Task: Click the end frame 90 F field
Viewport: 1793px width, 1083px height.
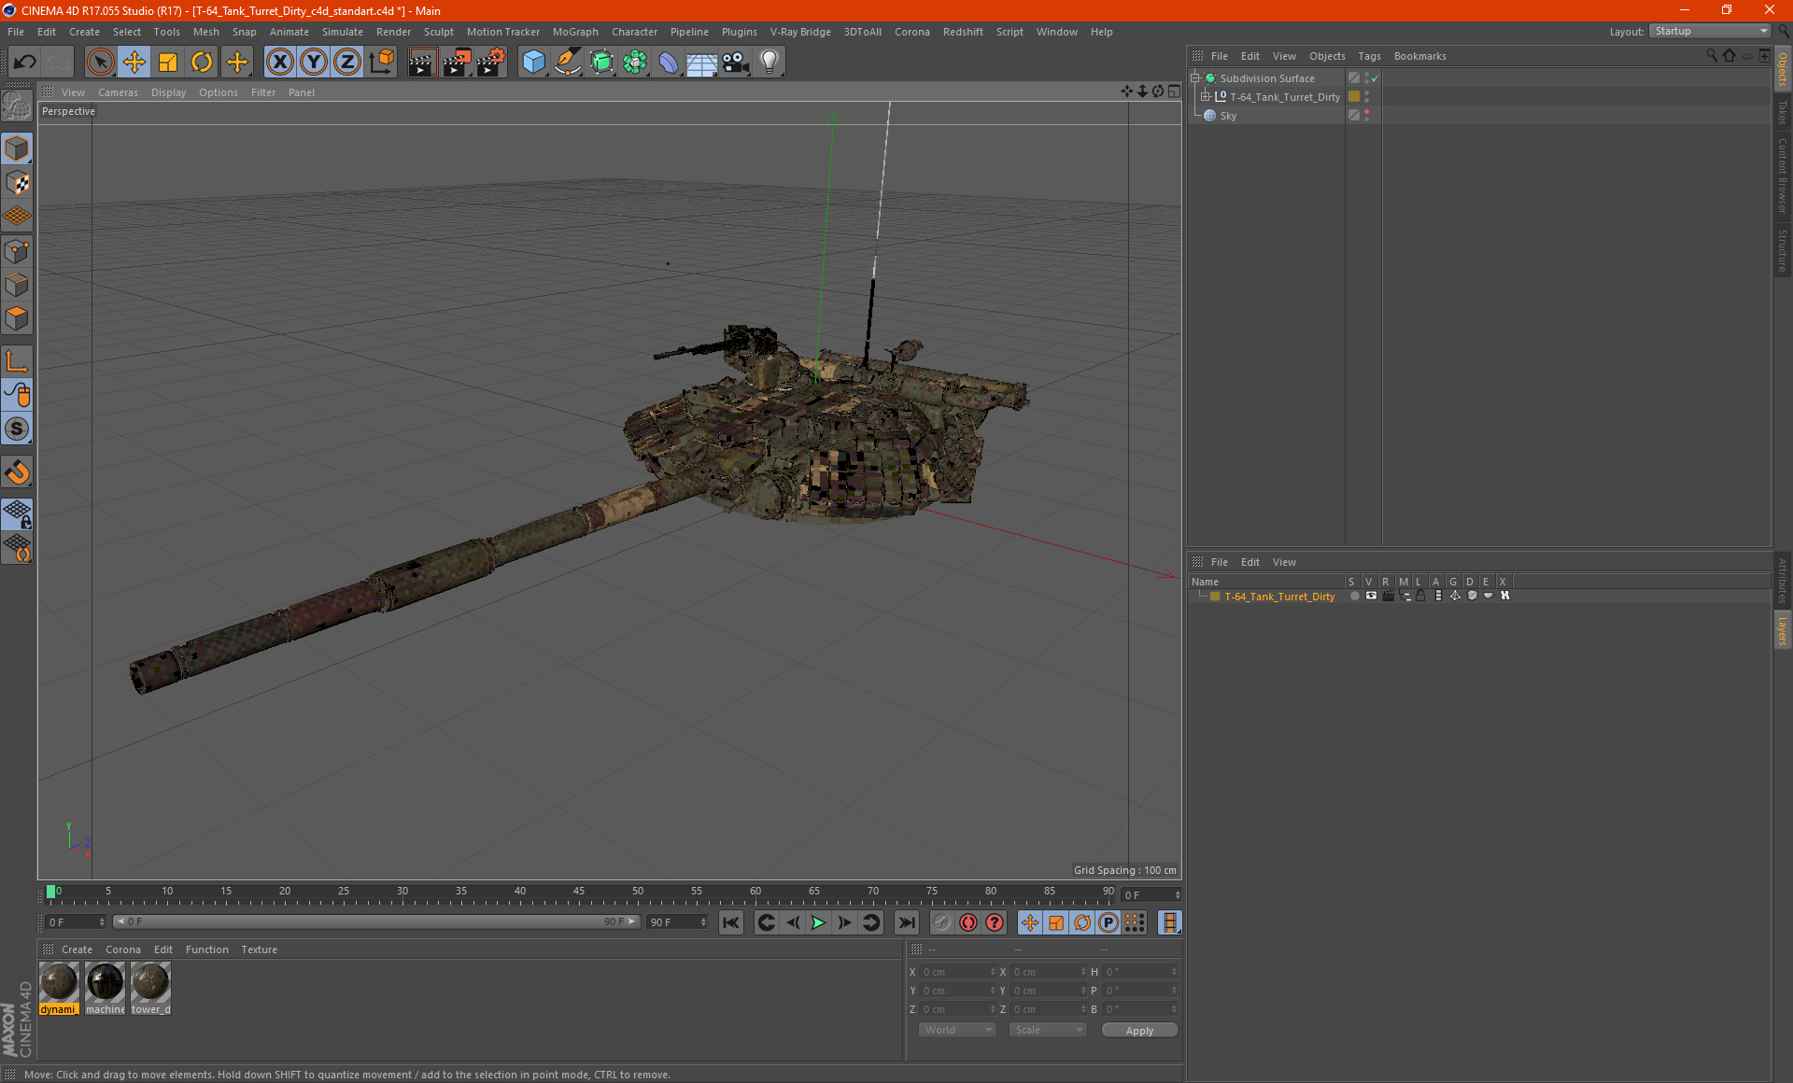Action: coord(677,922)
